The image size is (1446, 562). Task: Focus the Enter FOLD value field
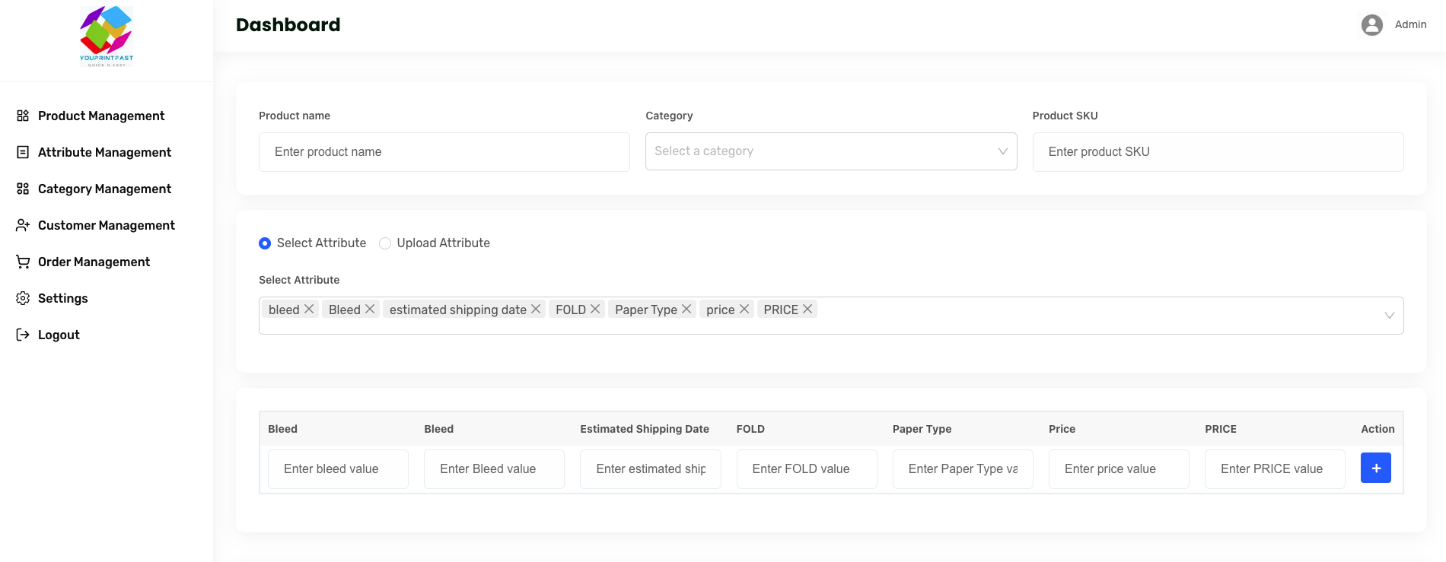point(806,469)
